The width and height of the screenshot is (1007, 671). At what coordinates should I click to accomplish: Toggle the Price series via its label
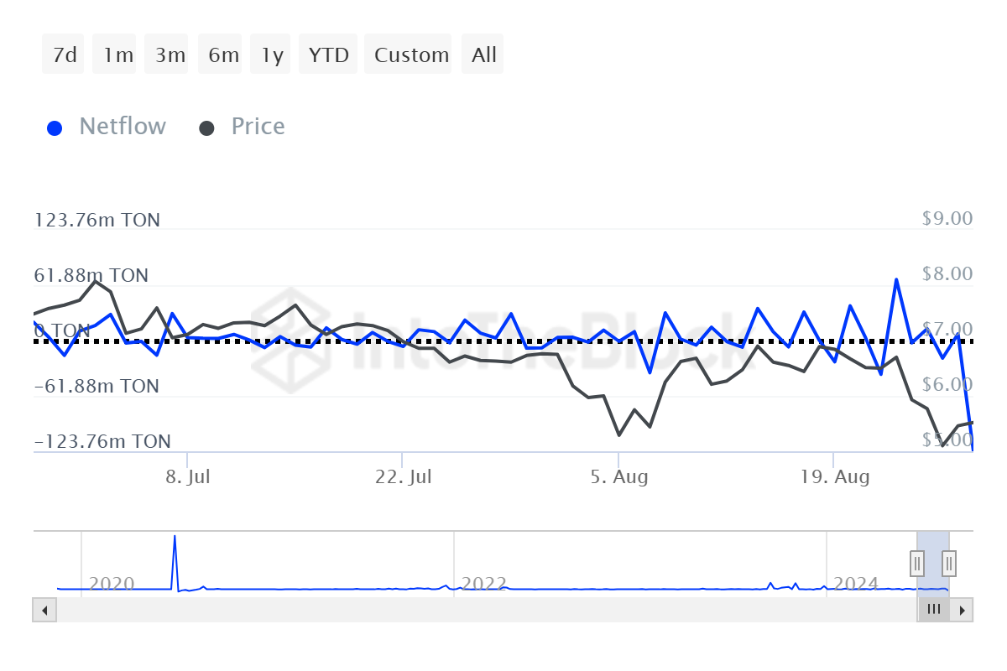[x=258, y=127]
